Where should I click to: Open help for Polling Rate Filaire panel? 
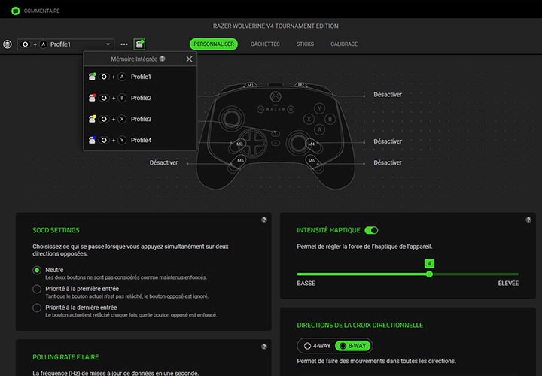(x=264, y=347)
